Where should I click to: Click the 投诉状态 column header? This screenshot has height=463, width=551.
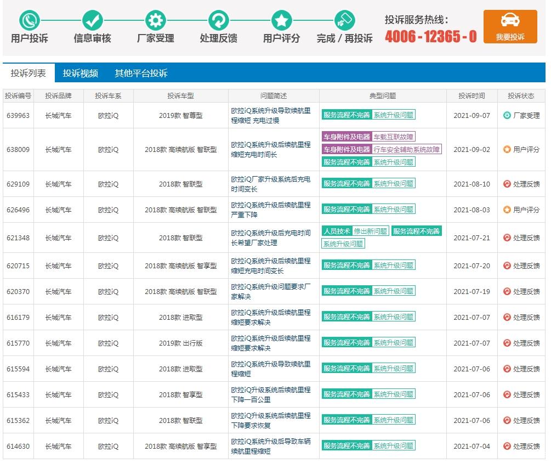pos(521,96)
